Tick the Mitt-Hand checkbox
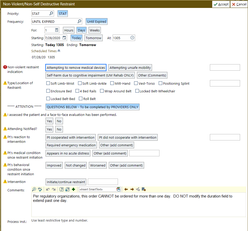Image resolution: width=248 pixels, height=231 pixels. tap(112, 83)
